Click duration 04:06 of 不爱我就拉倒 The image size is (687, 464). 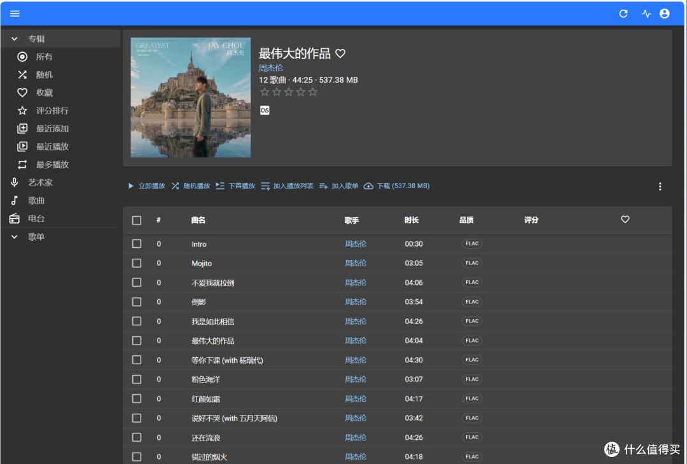click(413, 282)
